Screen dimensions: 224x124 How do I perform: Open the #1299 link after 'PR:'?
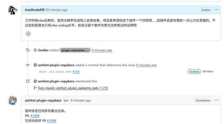(x=35, y=116)
